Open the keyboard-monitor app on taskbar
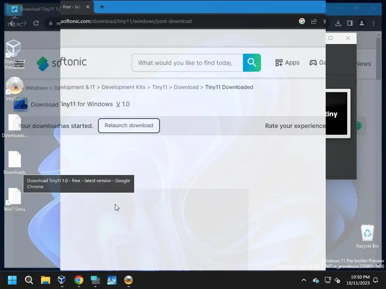Viewport: 386px width, 289px height. click(95, 280)
